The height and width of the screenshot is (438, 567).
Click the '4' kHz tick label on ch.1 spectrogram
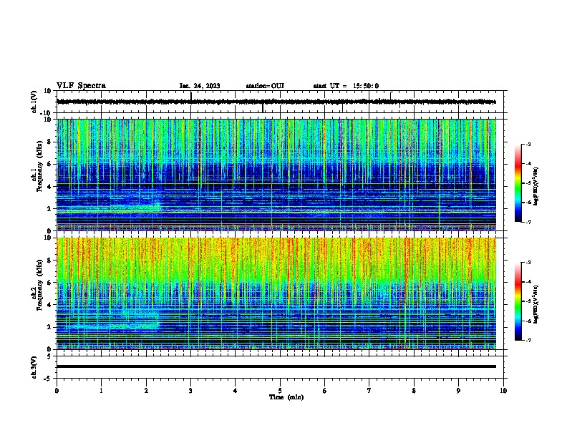coord(49,187)
